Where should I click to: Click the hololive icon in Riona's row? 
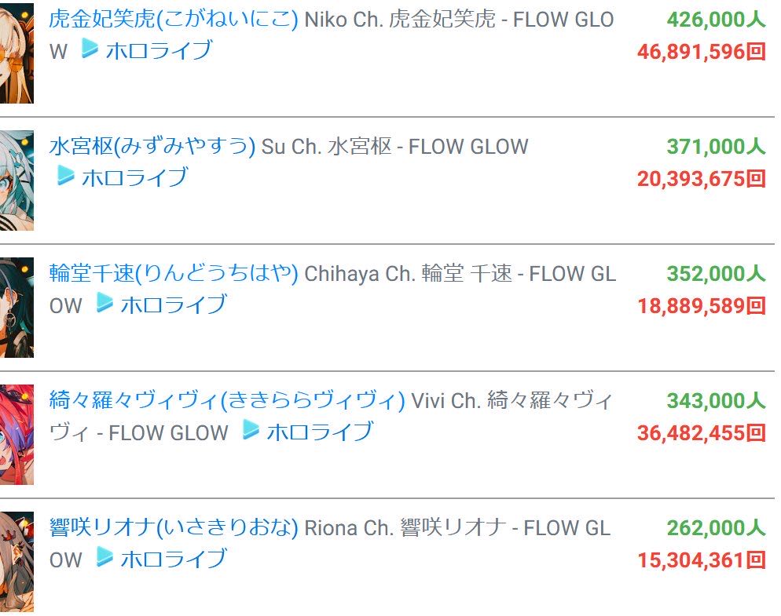pos(104,557)
